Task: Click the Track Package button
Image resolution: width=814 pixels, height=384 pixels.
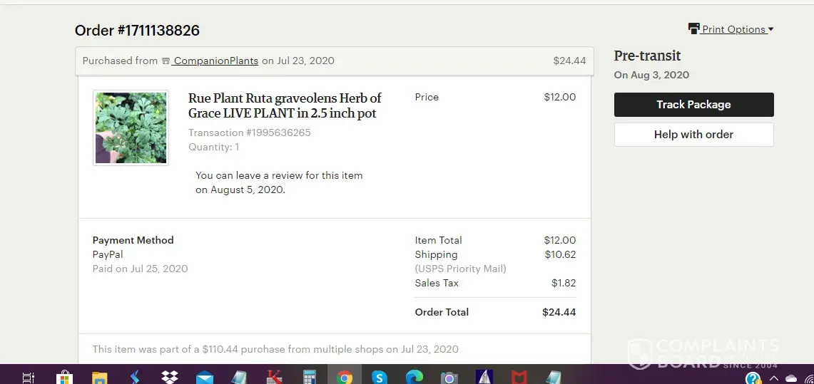Action: click(693, 105)
